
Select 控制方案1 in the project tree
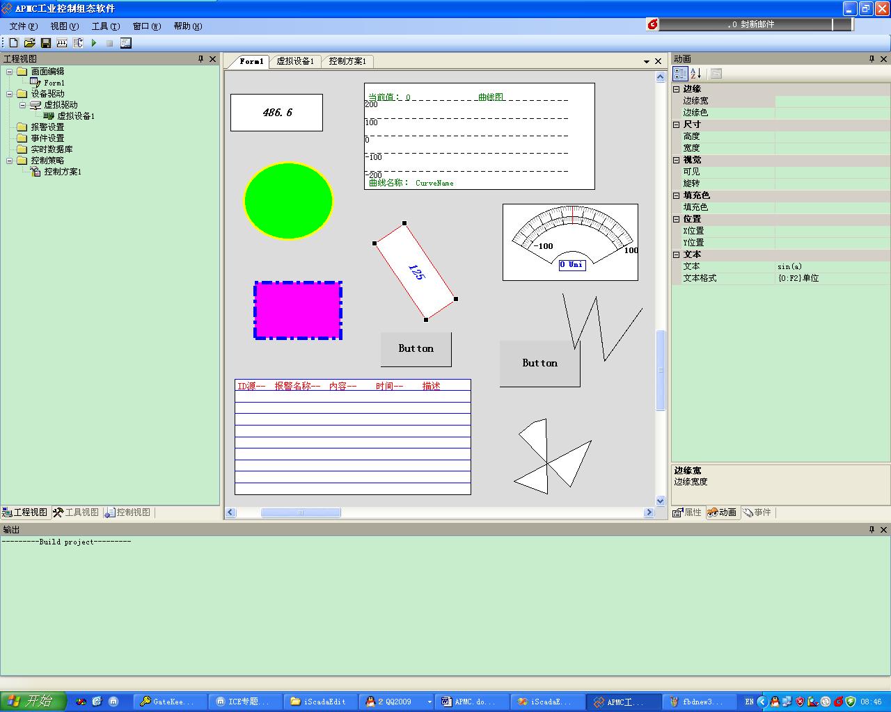click(x=63, y=172)
